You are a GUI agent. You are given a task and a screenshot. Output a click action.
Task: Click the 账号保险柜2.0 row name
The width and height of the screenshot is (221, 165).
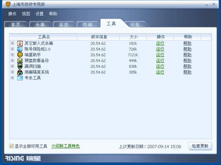click(x=38, y=49)
